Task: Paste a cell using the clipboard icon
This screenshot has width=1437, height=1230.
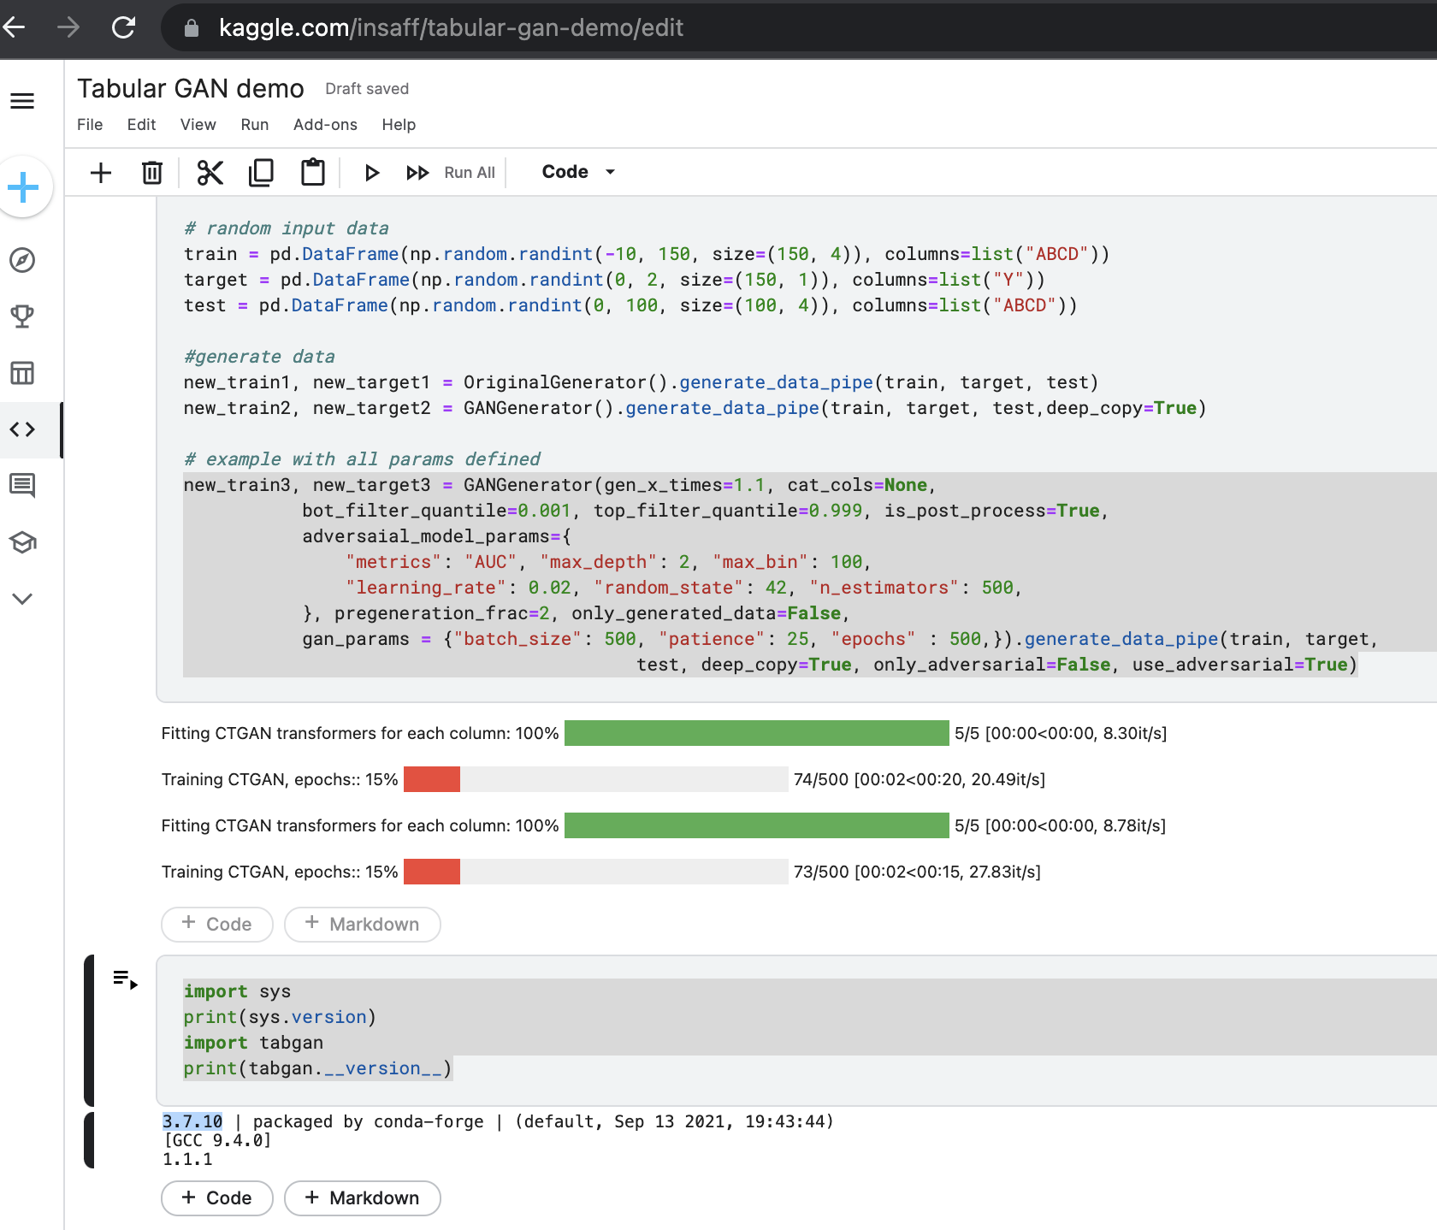Action: (x=312, y=172)
